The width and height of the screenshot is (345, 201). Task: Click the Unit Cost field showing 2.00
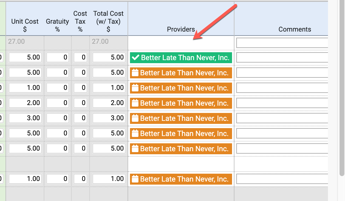click(x=25, y=103)
